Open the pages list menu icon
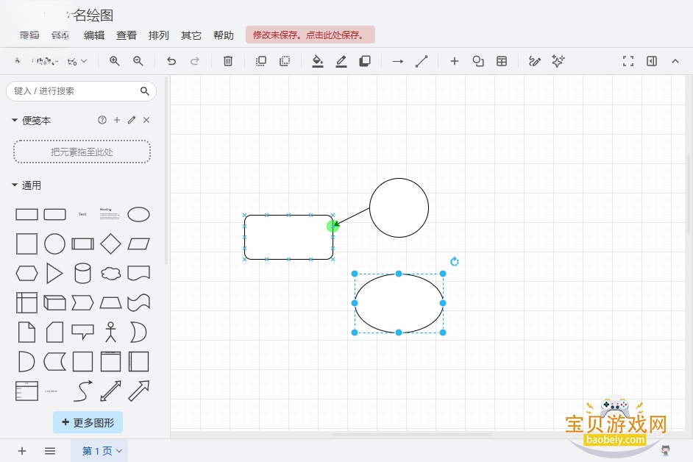The height and width of the screenshot is (462, 693). 50,451
